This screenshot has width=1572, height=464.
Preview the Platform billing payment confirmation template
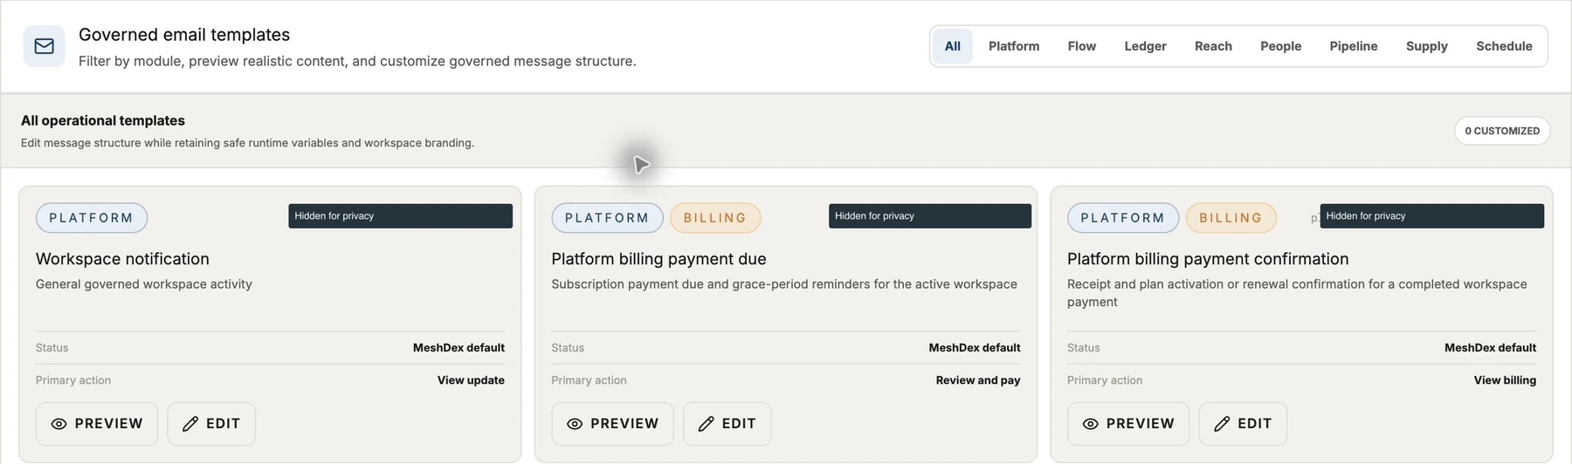tap(1128, 424)
